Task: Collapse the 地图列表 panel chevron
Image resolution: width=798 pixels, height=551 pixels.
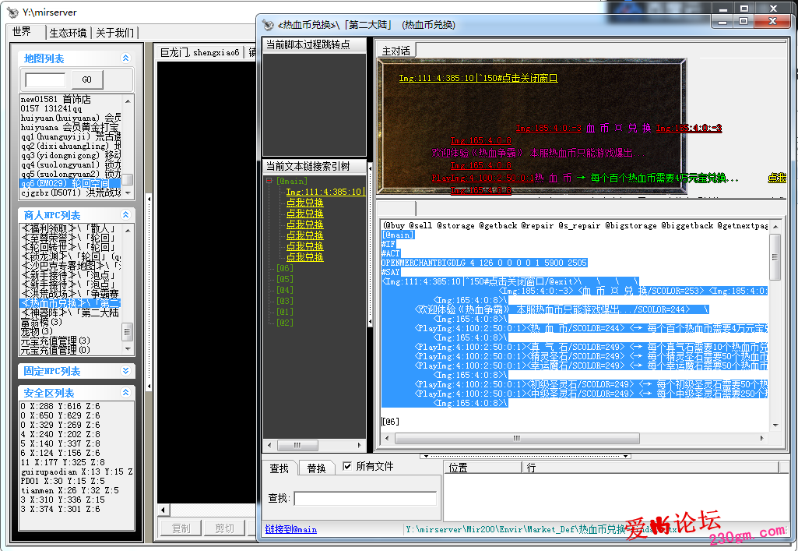Action: (x=125, y=58)
